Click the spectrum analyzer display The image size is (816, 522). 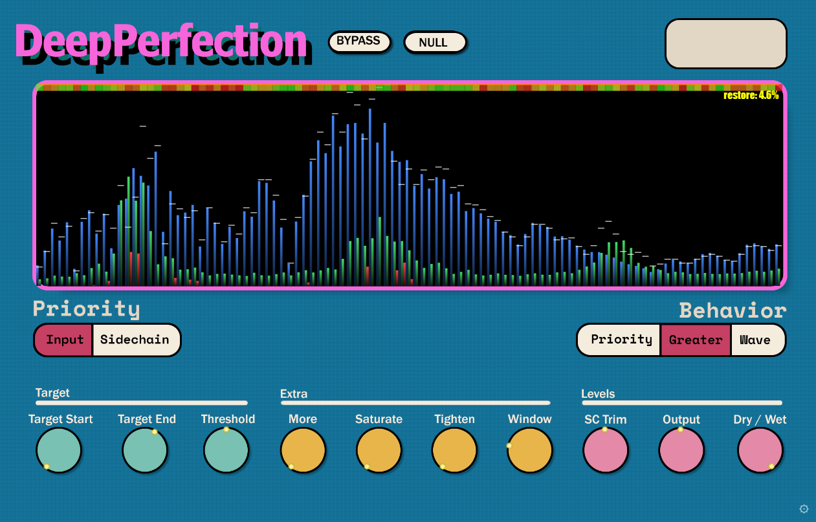click(410, 185)
